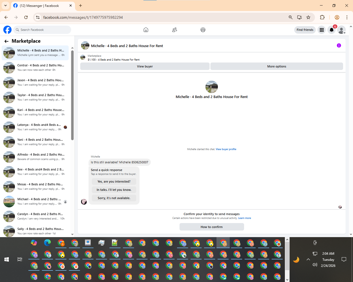Close the Messenger | Facebook tab

(71, 6)
